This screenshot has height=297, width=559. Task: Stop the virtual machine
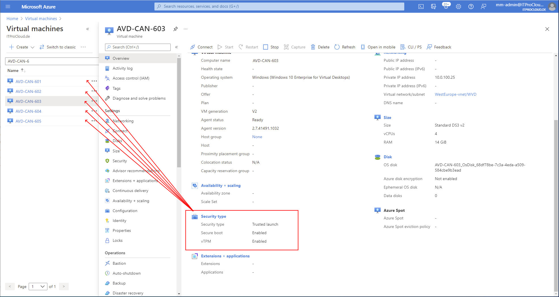click(x=271, y=47)
